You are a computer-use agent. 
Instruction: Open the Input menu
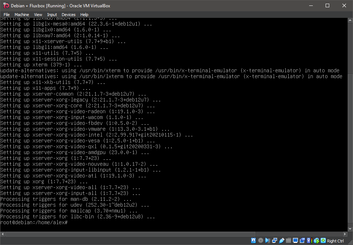tap(52, 15)
